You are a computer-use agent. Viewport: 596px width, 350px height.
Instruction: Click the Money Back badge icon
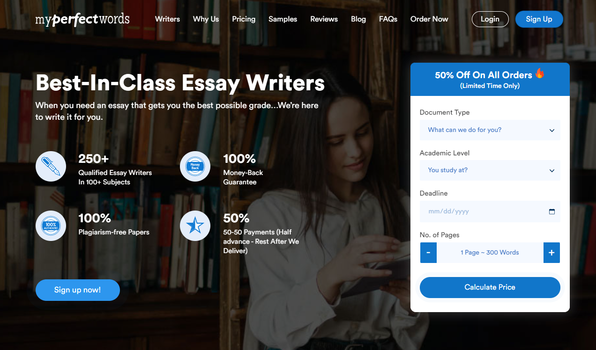coord(195,166)
